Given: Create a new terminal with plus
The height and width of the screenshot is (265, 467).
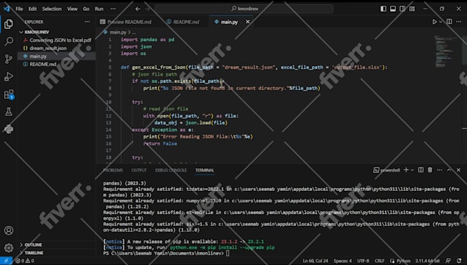Looking at the screenshot, I should click(x=406, y=170).
